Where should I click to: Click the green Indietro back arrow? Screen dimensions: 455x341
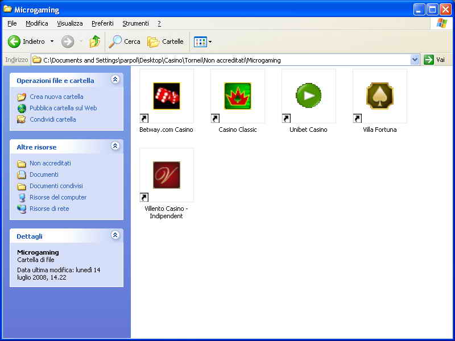tap(14, 41)
